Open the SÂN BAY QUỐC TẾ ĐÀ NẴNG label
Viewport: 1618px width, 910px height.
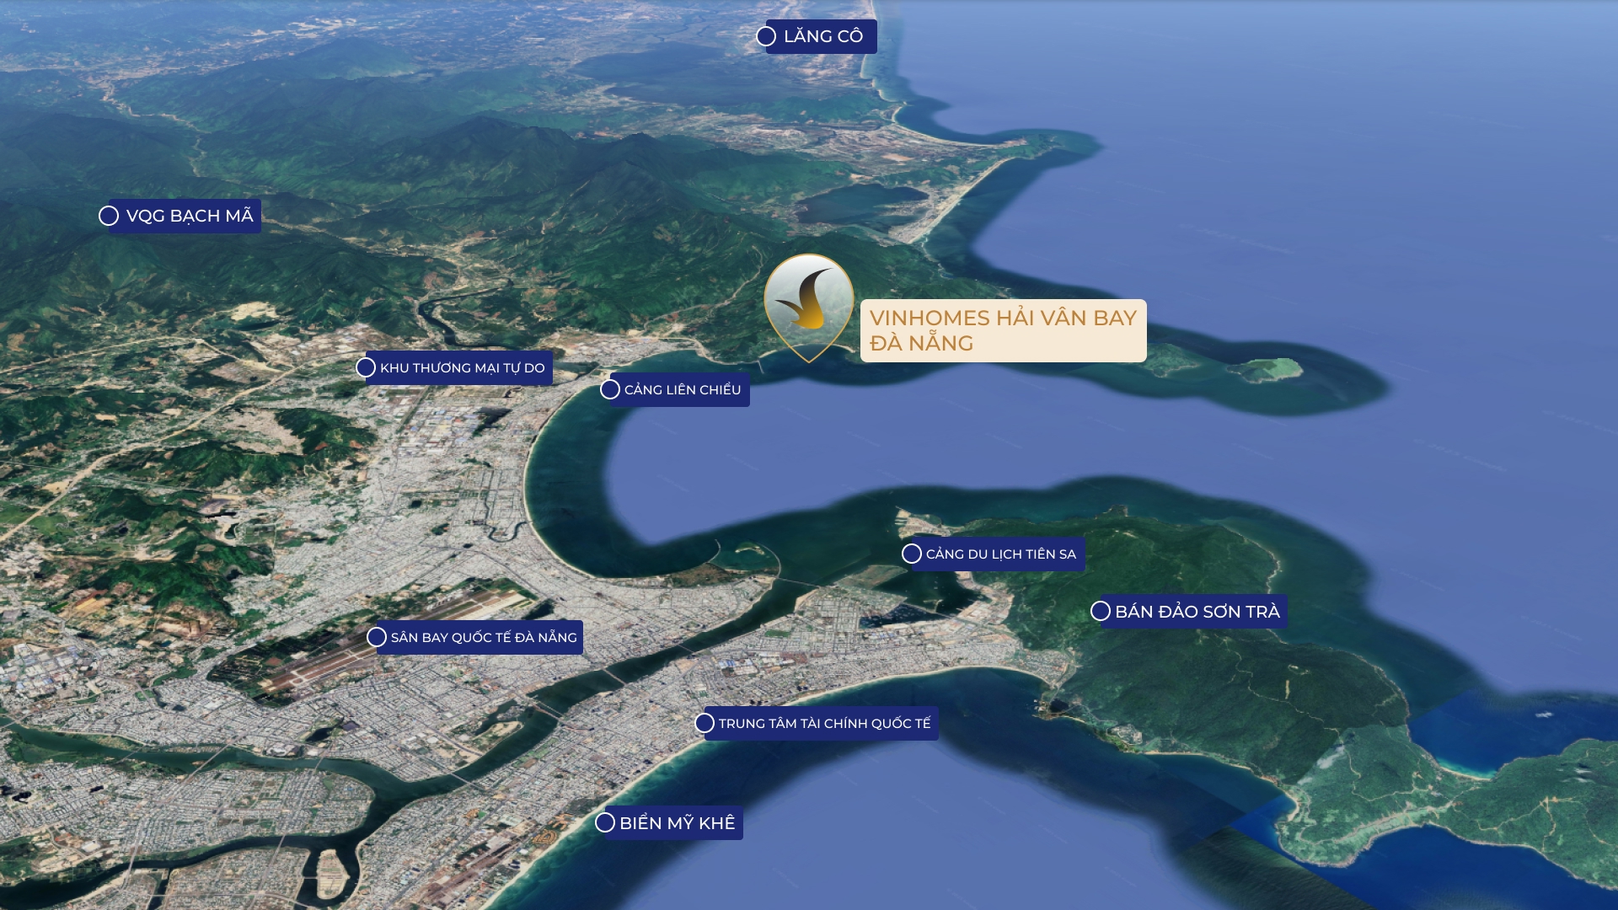coord(481,638)
